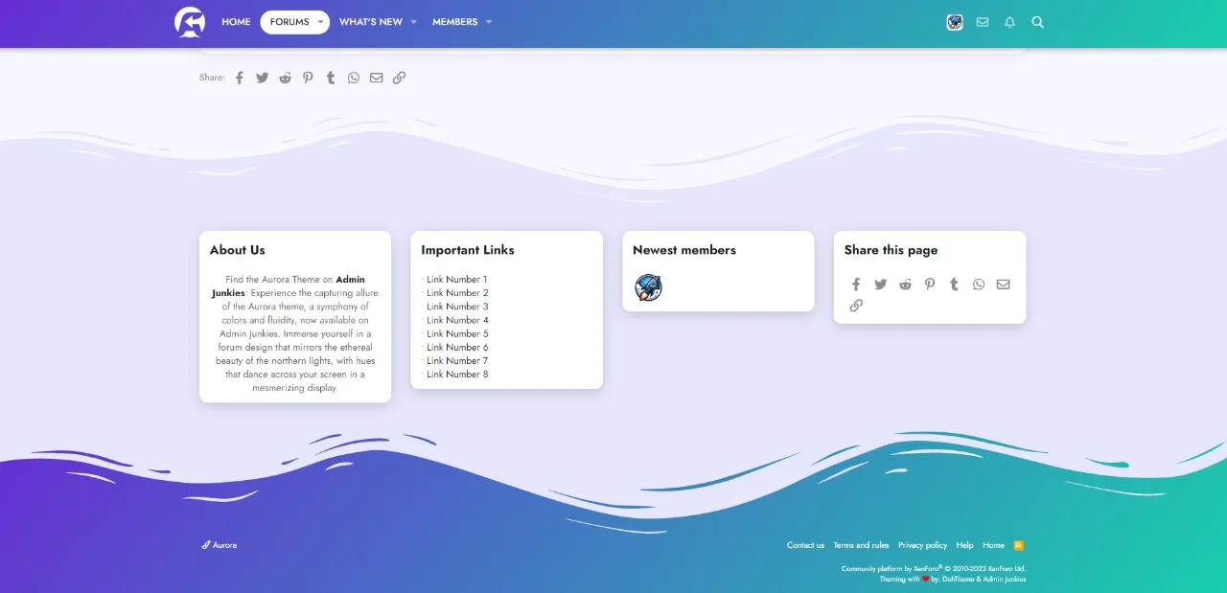
Task: Copy link icon in Share this page widget
Action: [856, 306]
